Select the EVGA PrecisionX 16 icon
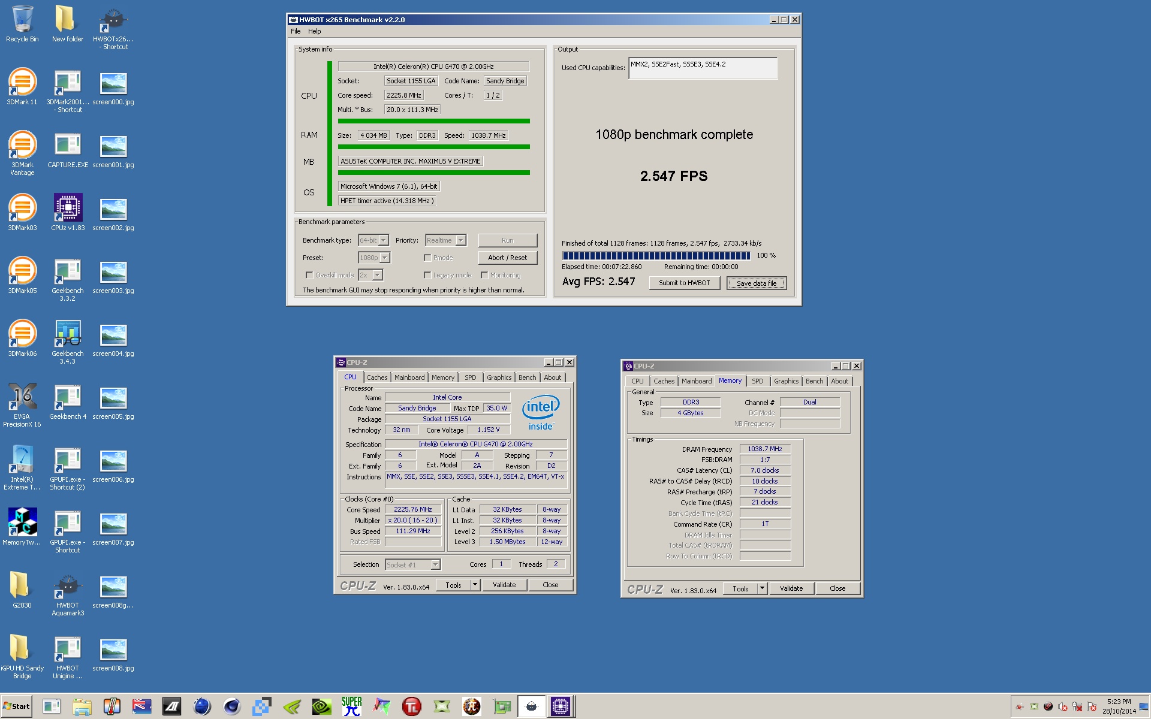Screen dimensions: 1151x719 point(22,406)
